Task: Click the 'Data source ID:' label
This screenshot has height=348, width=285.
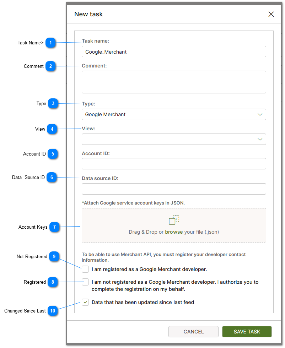Action: [x=100, y=178]
